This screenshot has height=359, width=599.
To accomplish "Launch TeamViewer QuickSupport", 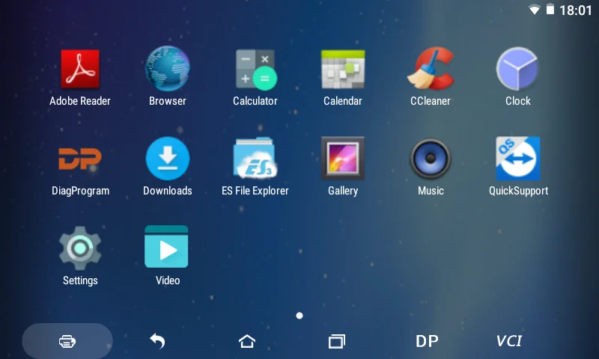I will pyautogui.click(x=518, y=159).
